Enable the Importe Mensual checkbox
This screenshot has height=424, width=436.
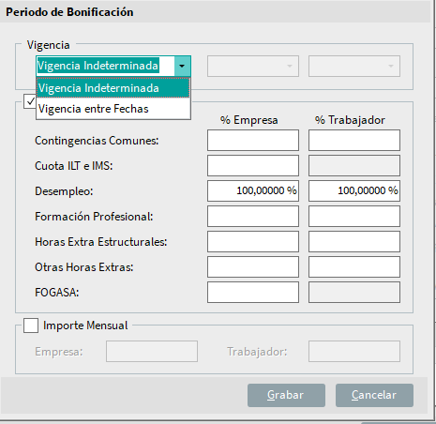31,326
